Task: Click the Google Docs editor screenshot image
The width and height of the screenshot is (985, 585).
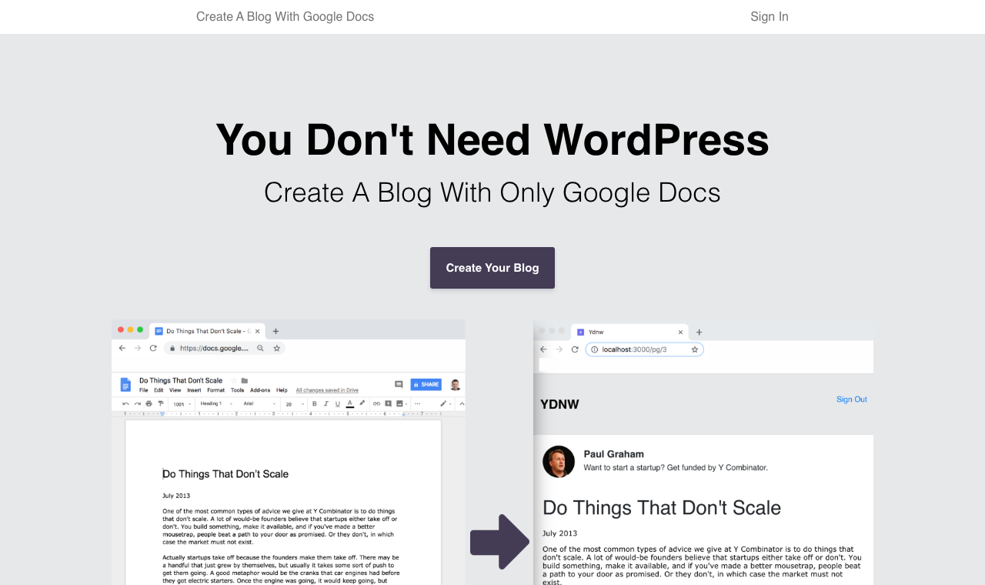Action: (x=289, y=453)
